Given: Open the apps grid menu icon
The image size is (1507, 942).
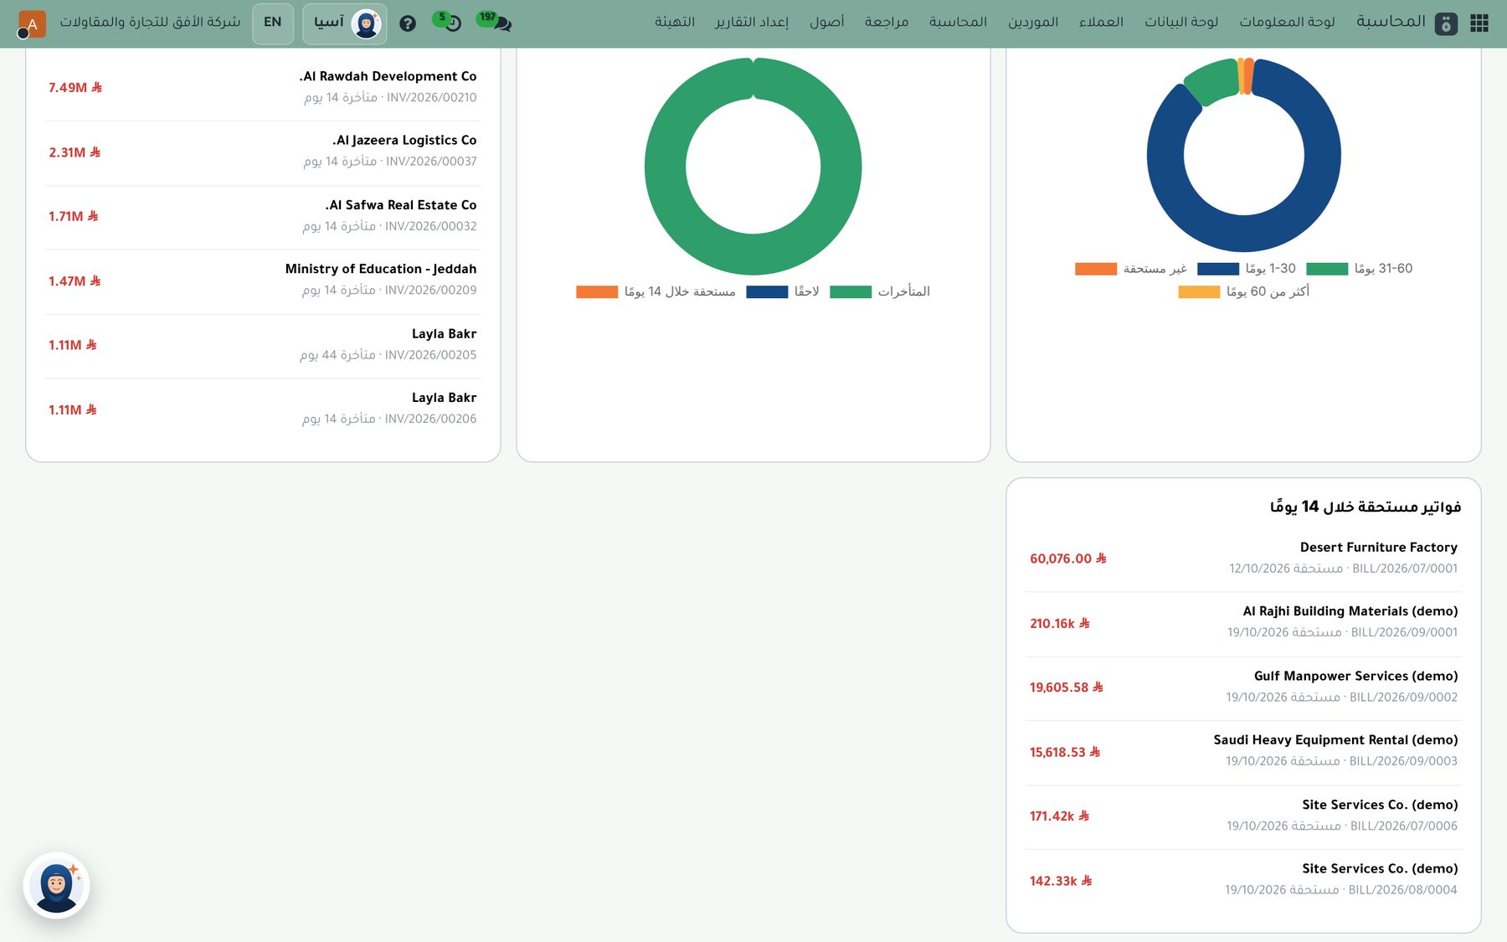Looking at the screenshot, I should point(1479,23).
